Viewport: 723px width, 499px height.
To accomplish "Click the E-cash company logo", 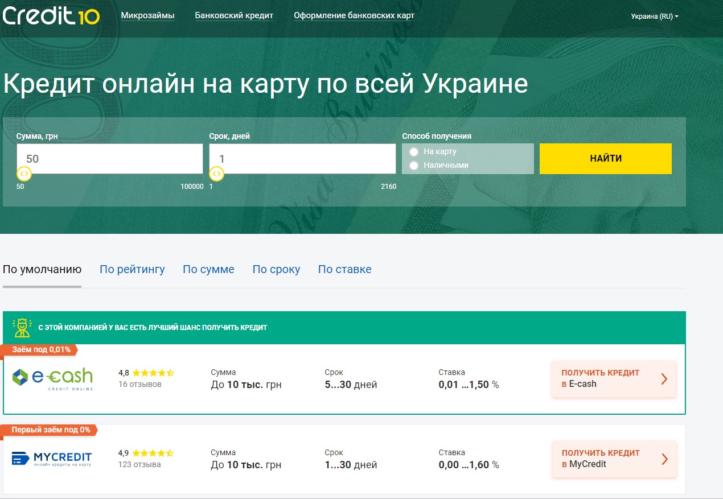I will 52,379.
